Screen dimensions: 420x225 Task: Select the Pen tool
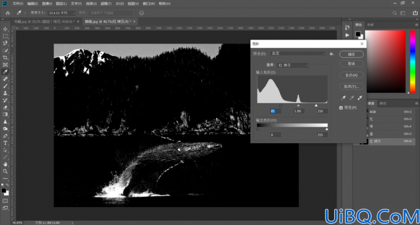(5, 136)
